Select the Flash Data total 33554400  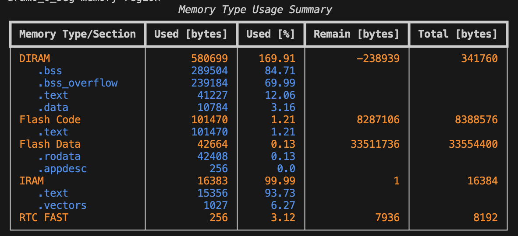point(473,144)
